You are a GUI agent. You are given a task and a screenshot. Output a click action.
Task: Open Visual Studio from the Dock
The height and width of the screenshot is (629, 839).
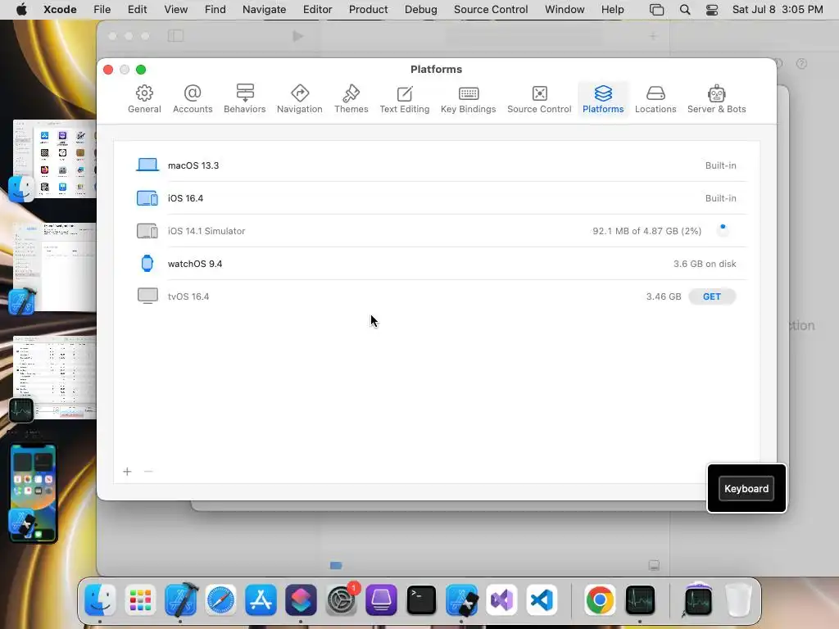click(501, 600)
